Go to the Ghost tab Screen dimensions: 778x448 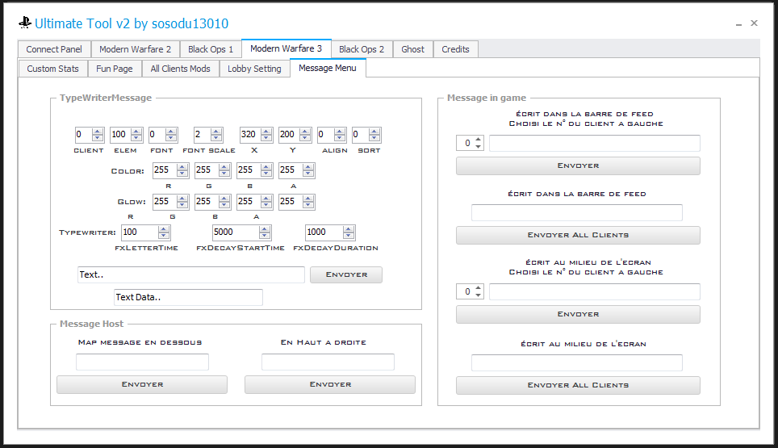(413, 49)
